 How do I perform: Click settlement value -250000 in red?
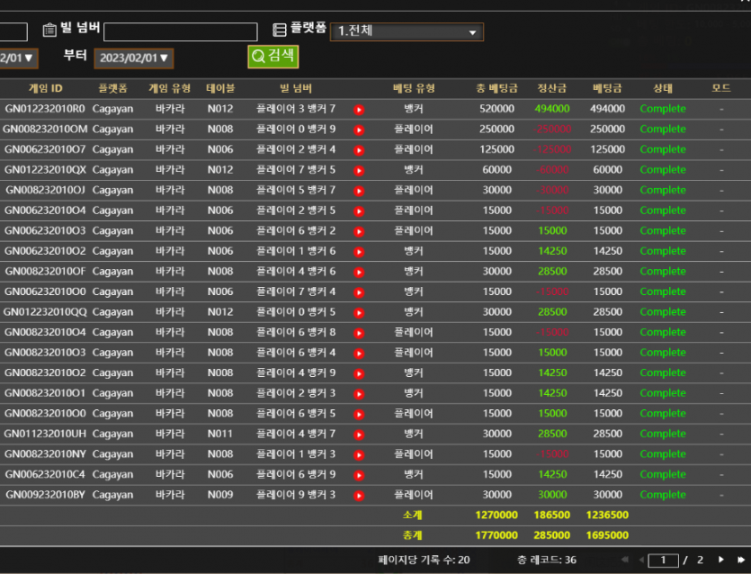coord(551,129)
